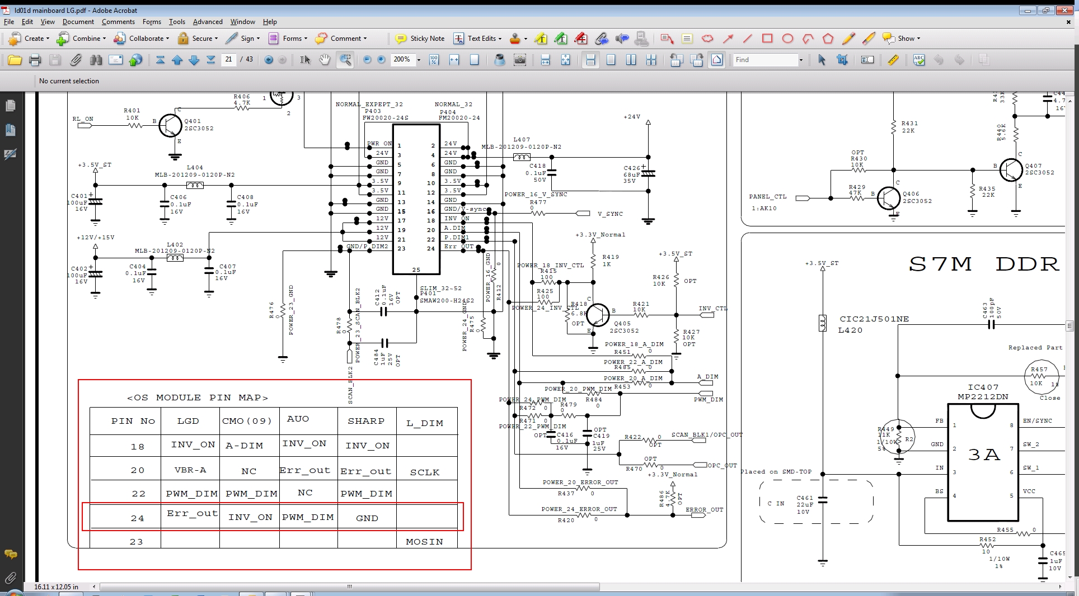Screen dimensions: 1079x596
Task: Open the zoom level dropdown arrow
Action: (419, 60)
